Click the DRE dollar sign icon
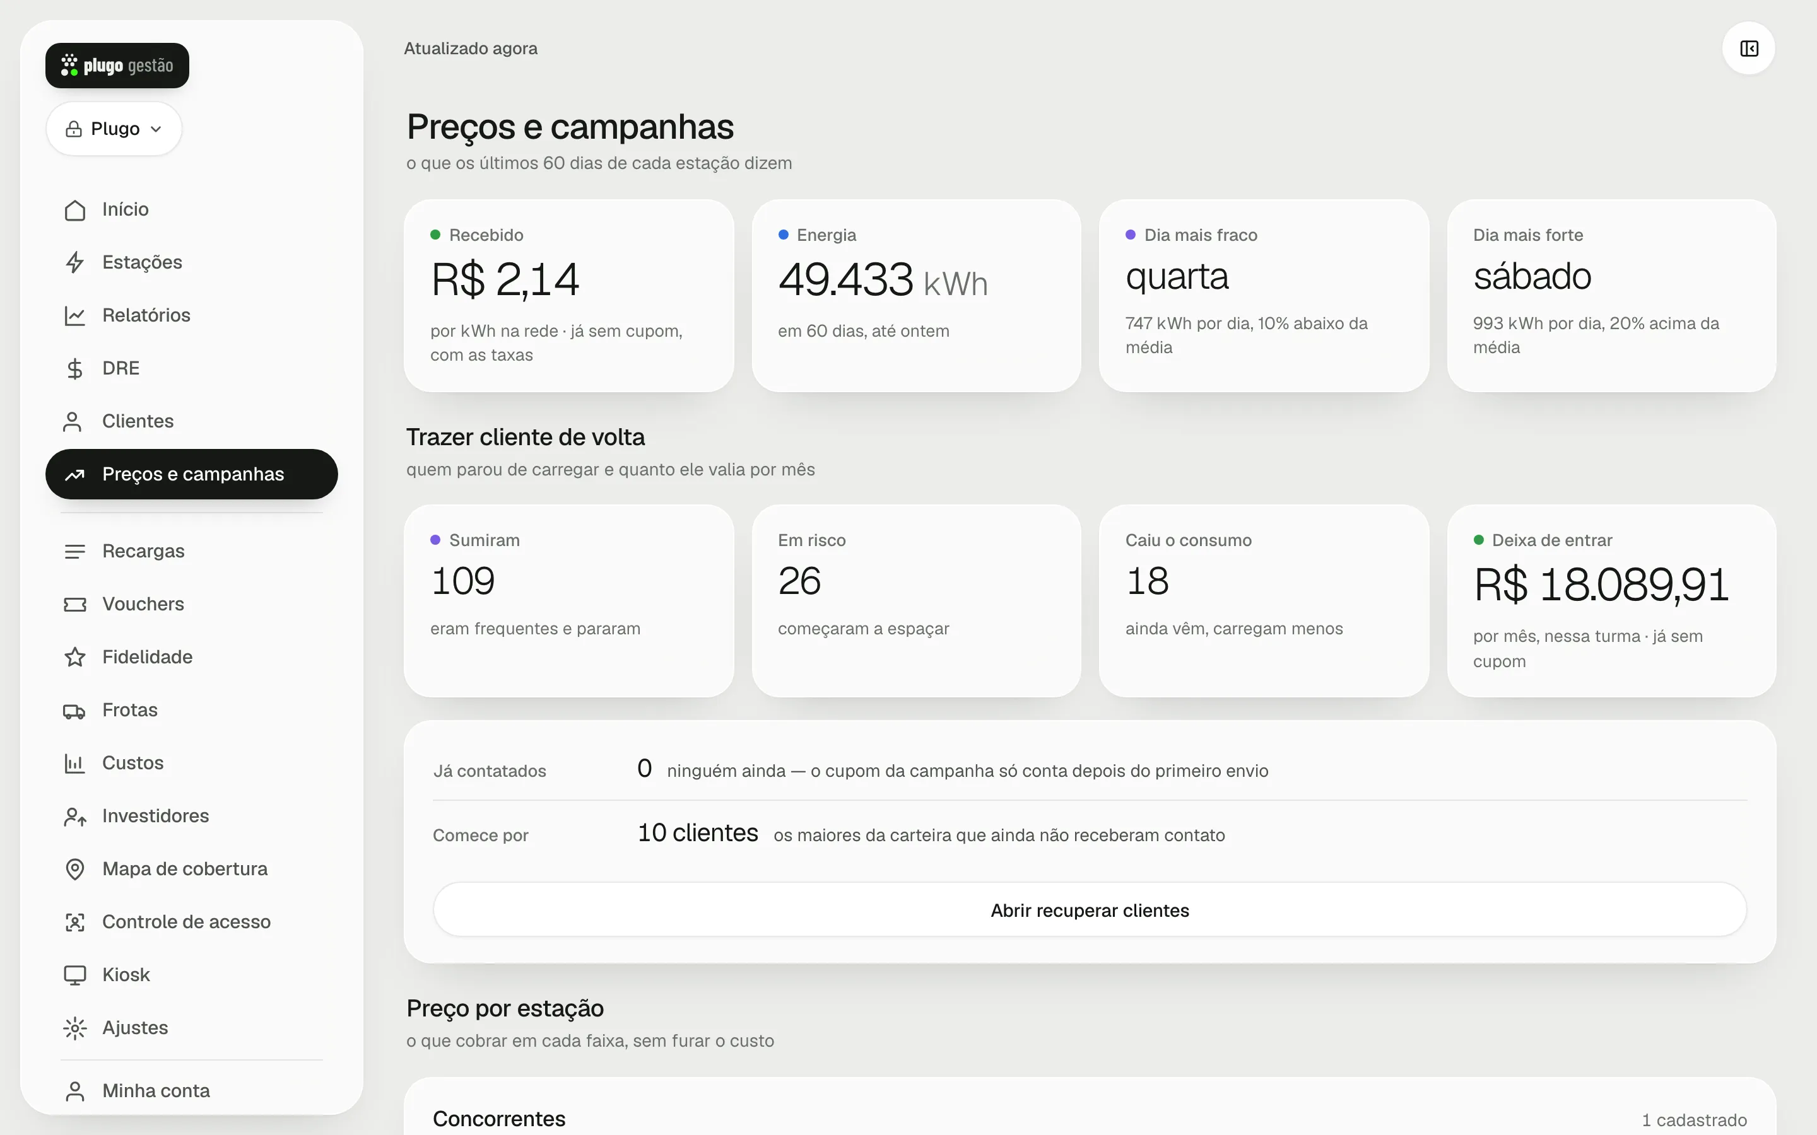 (74, 369)
